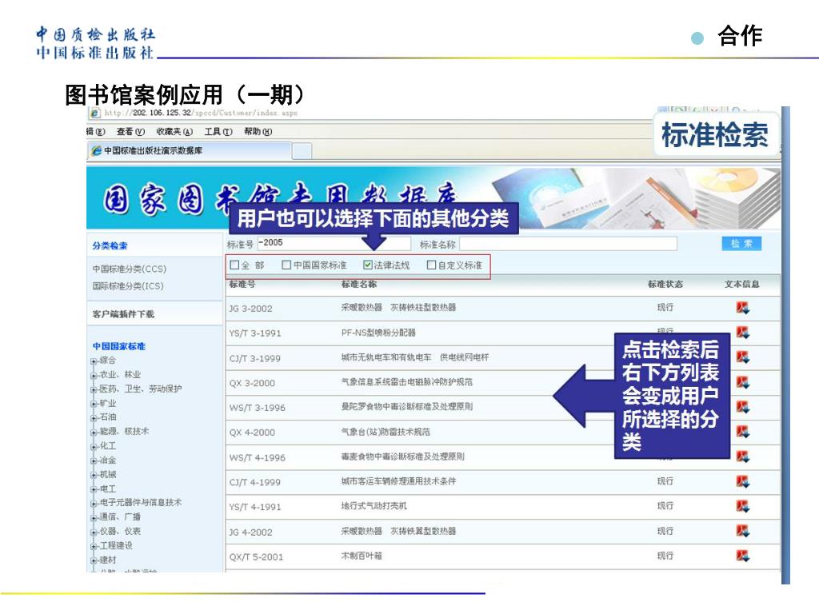Click the 检索 search button
This screenshot has width=819, height=614.
click(x=741, y=244)
